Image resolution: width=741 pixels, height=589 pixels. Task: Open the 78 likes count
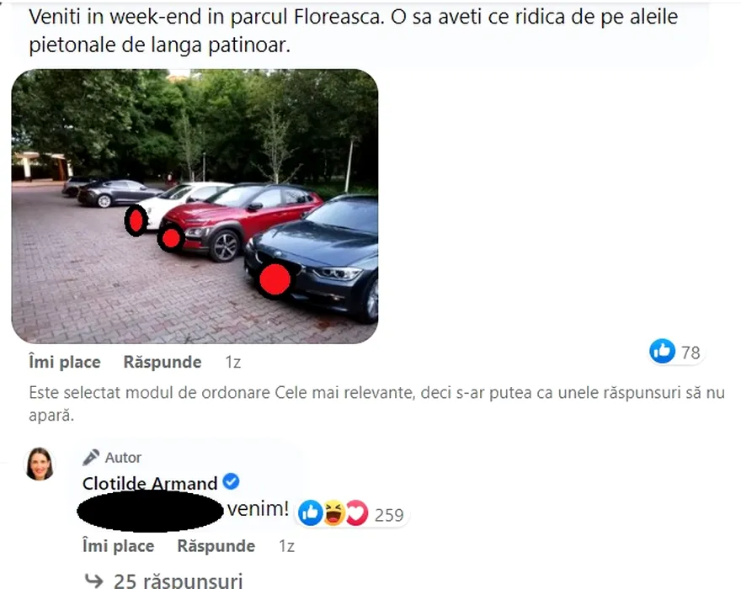[690, 353]
